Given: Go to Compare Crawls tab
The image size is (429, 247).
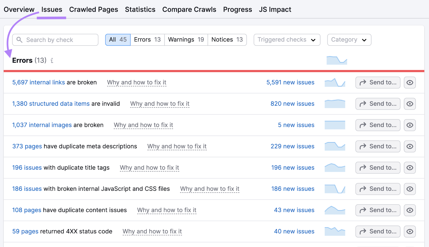Looking at the screenshot, I should tap(189, 10).
